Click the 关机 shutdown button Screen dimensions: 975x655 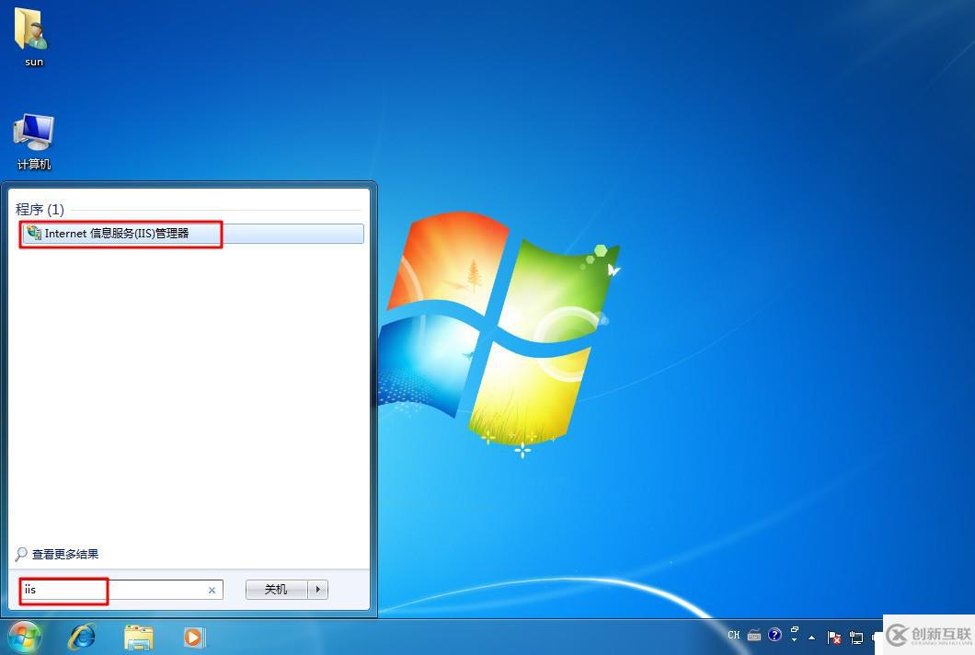[x=276, y=589]
